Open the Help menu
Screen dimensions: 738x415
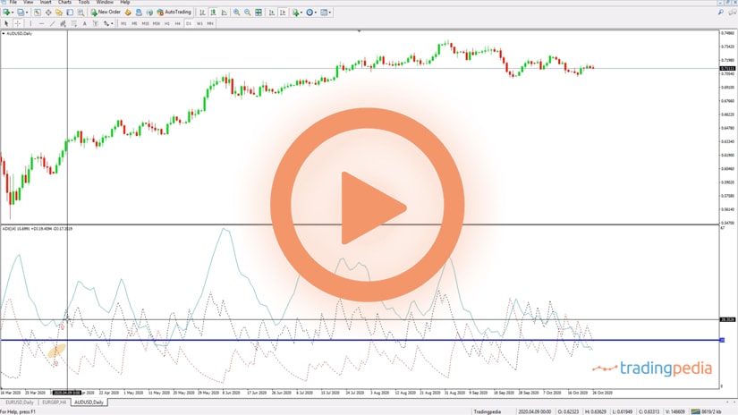(x=124, y=3)
